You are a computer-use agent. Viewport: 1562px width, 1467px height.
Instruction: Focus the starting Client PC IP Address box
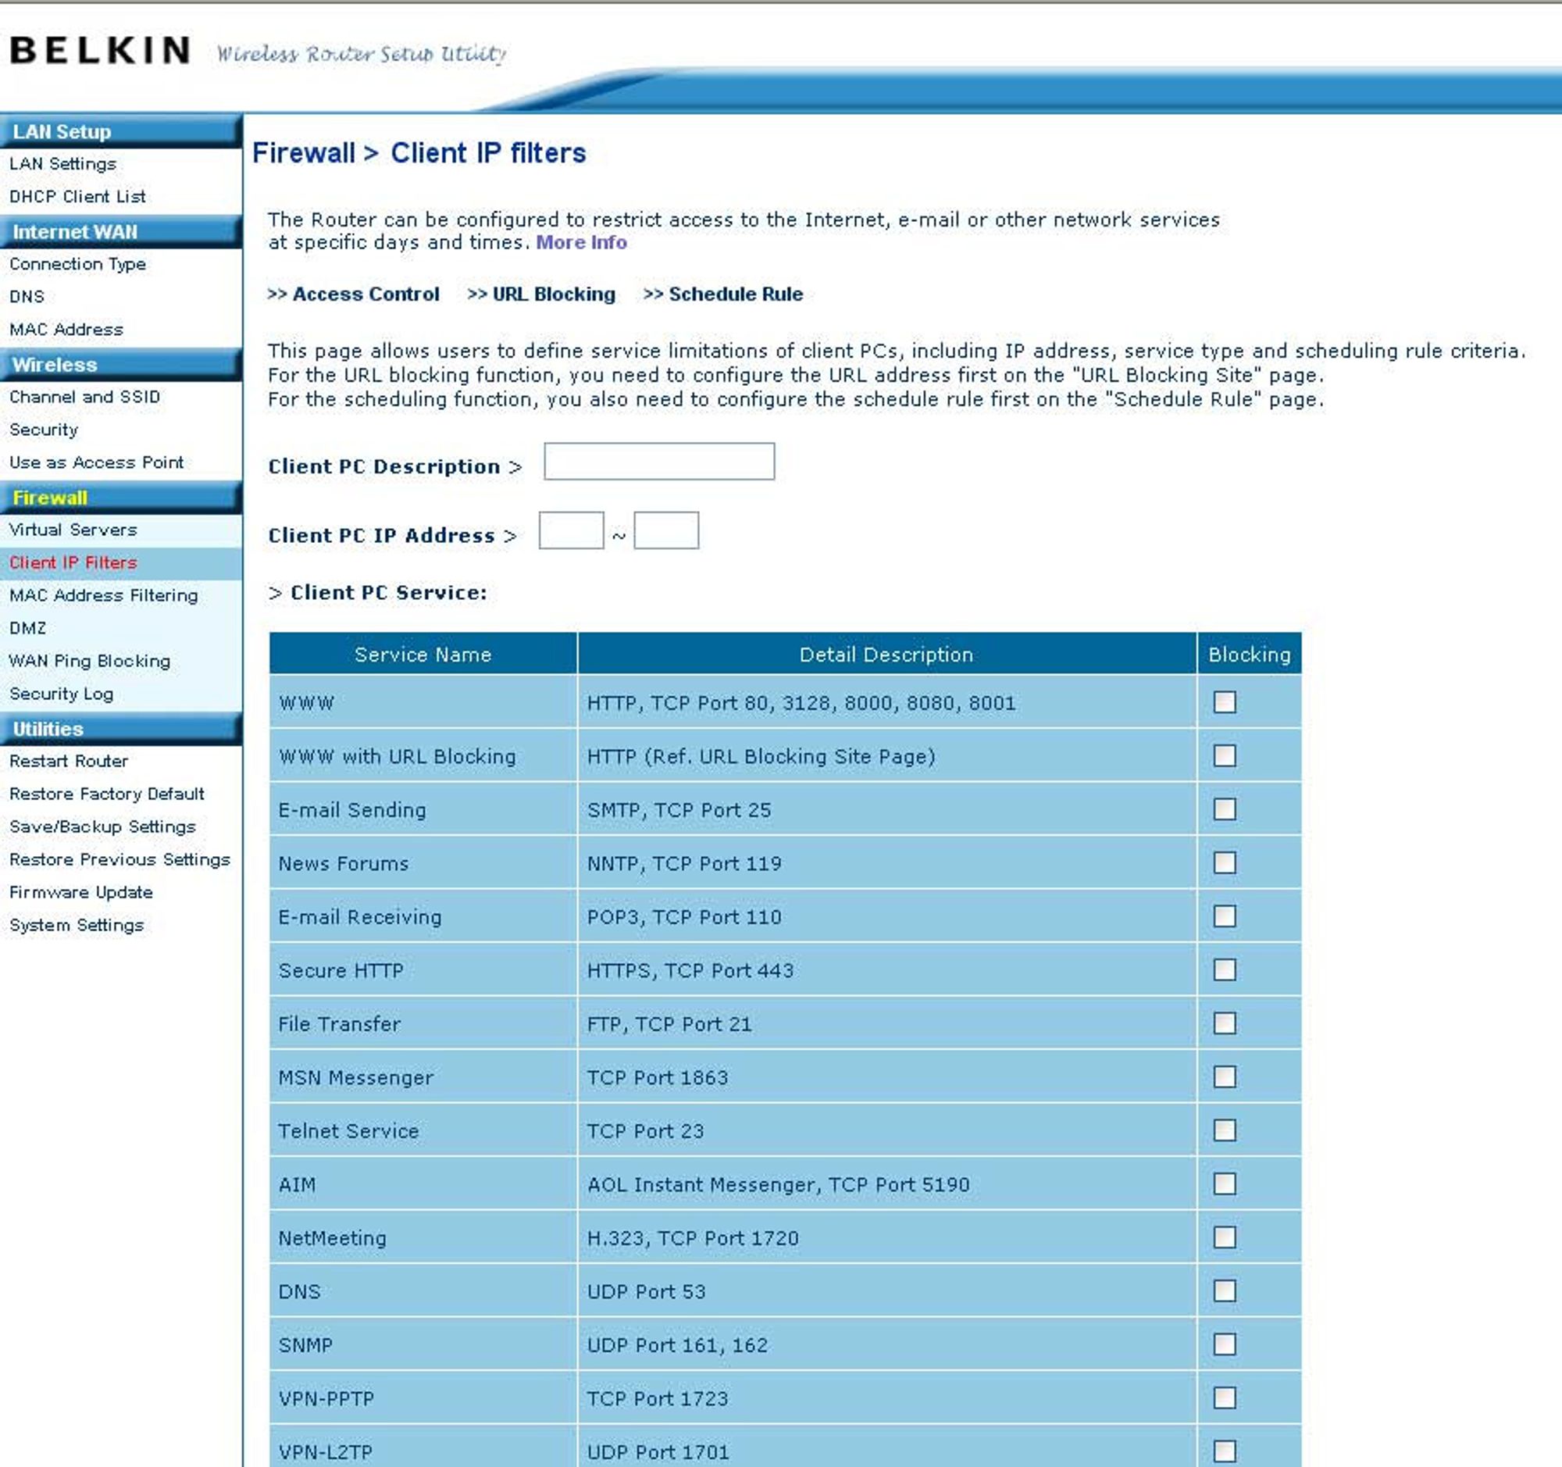pyautogui.click(x=571, y=530)
